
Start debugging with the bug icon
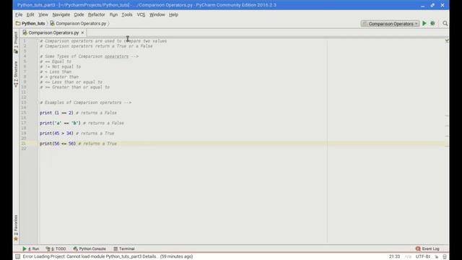pyautogui.click(x=432, y=24)
